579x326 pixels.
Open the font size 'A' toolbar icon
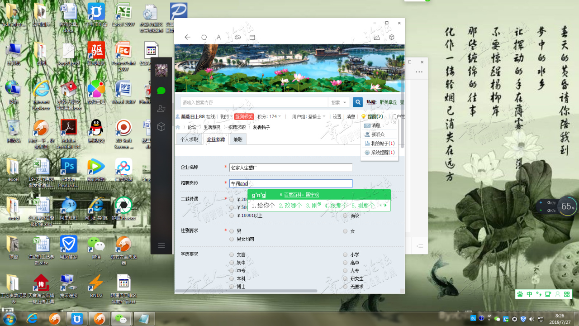(x=218, y=37)
